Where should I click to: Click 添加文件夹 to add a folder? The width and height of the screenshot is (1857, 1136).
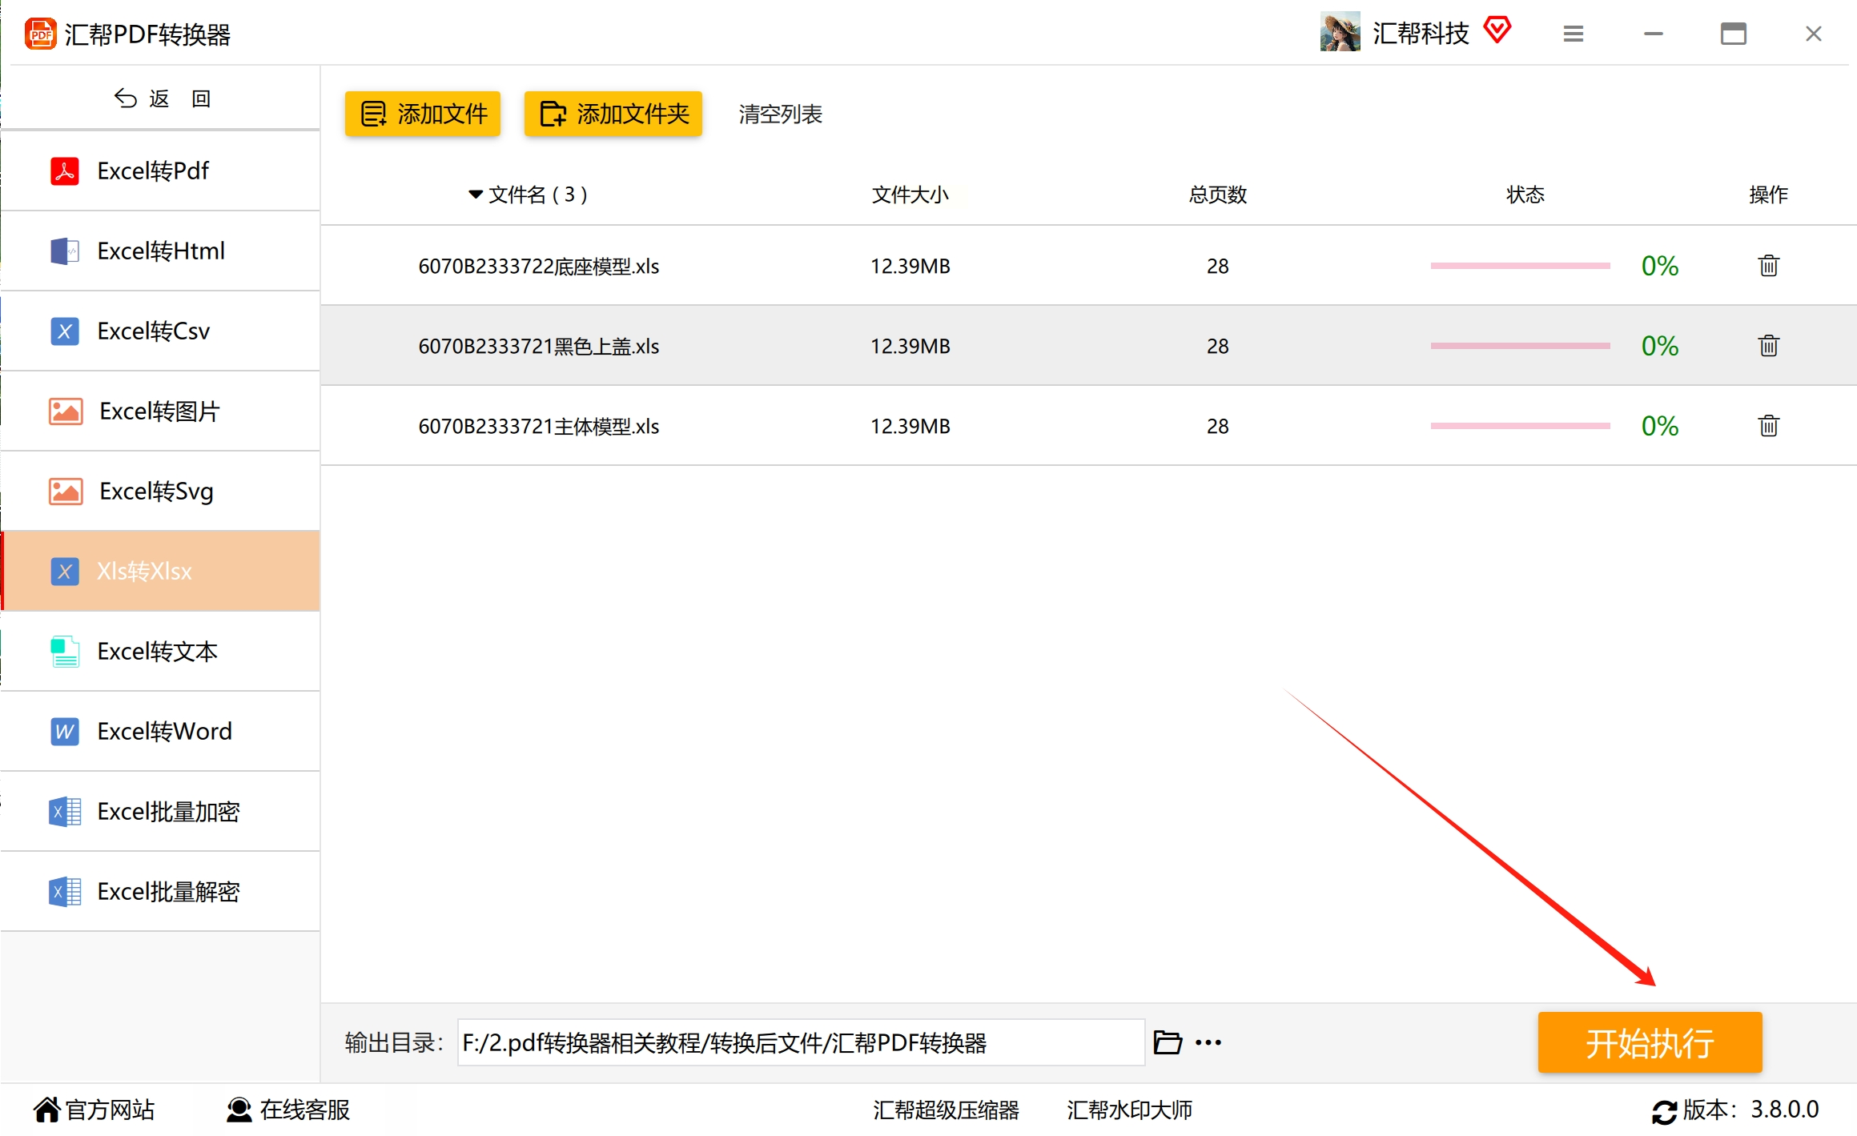pyautogui.click(x=613, y=114)
